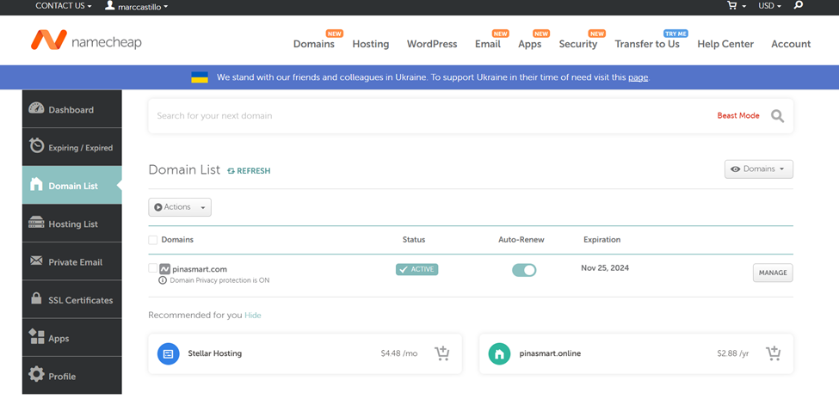839x411 pixels.
Task: Open the Domains view filter dropdown
Action: (x=759, y=169)
